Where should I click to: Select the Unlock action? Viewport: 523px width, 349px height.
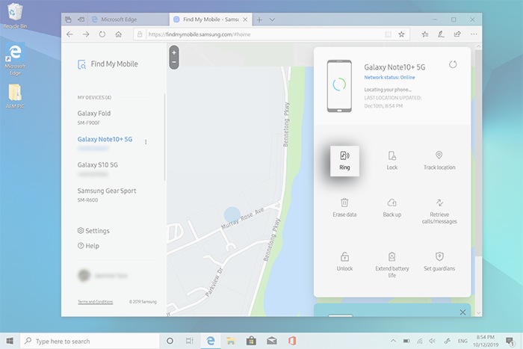[x=344, y=262]
